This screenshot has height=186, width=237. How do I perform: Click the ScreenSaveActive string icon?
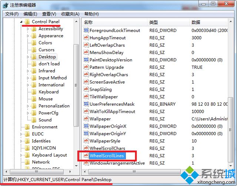tap(86, 82)
